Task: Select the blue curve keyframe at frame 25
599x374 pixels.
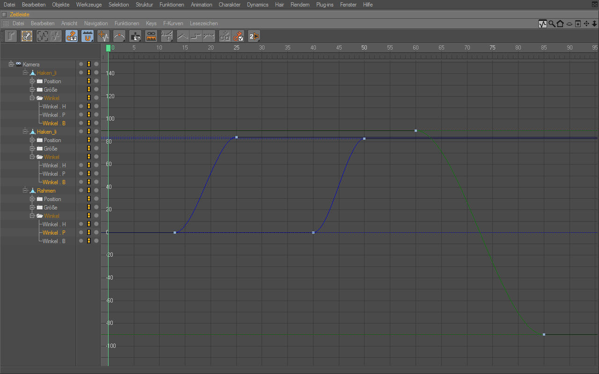Action: point(236,137)
